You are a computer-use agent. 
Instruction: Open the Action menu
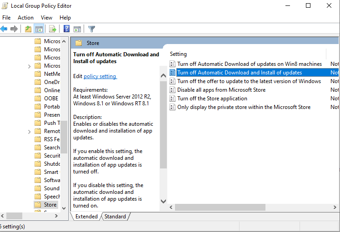[x=25, y=18]
